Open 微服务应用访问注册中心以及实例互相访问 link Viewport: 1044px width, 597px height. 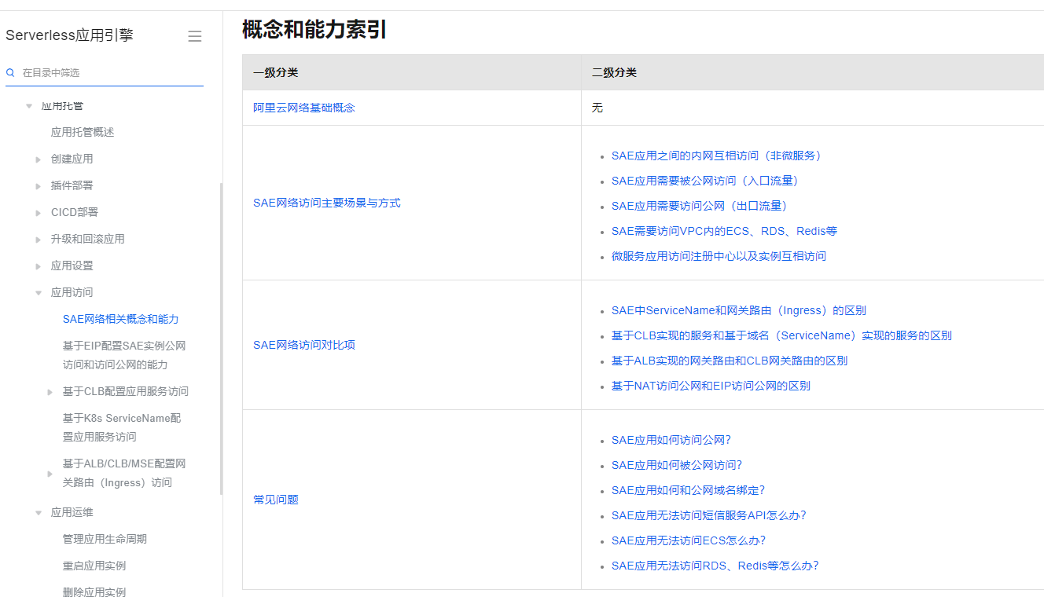(719, 256)
